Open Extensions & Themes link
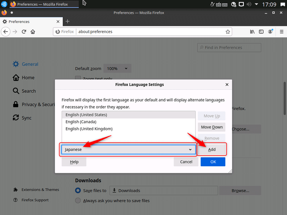 36,190
